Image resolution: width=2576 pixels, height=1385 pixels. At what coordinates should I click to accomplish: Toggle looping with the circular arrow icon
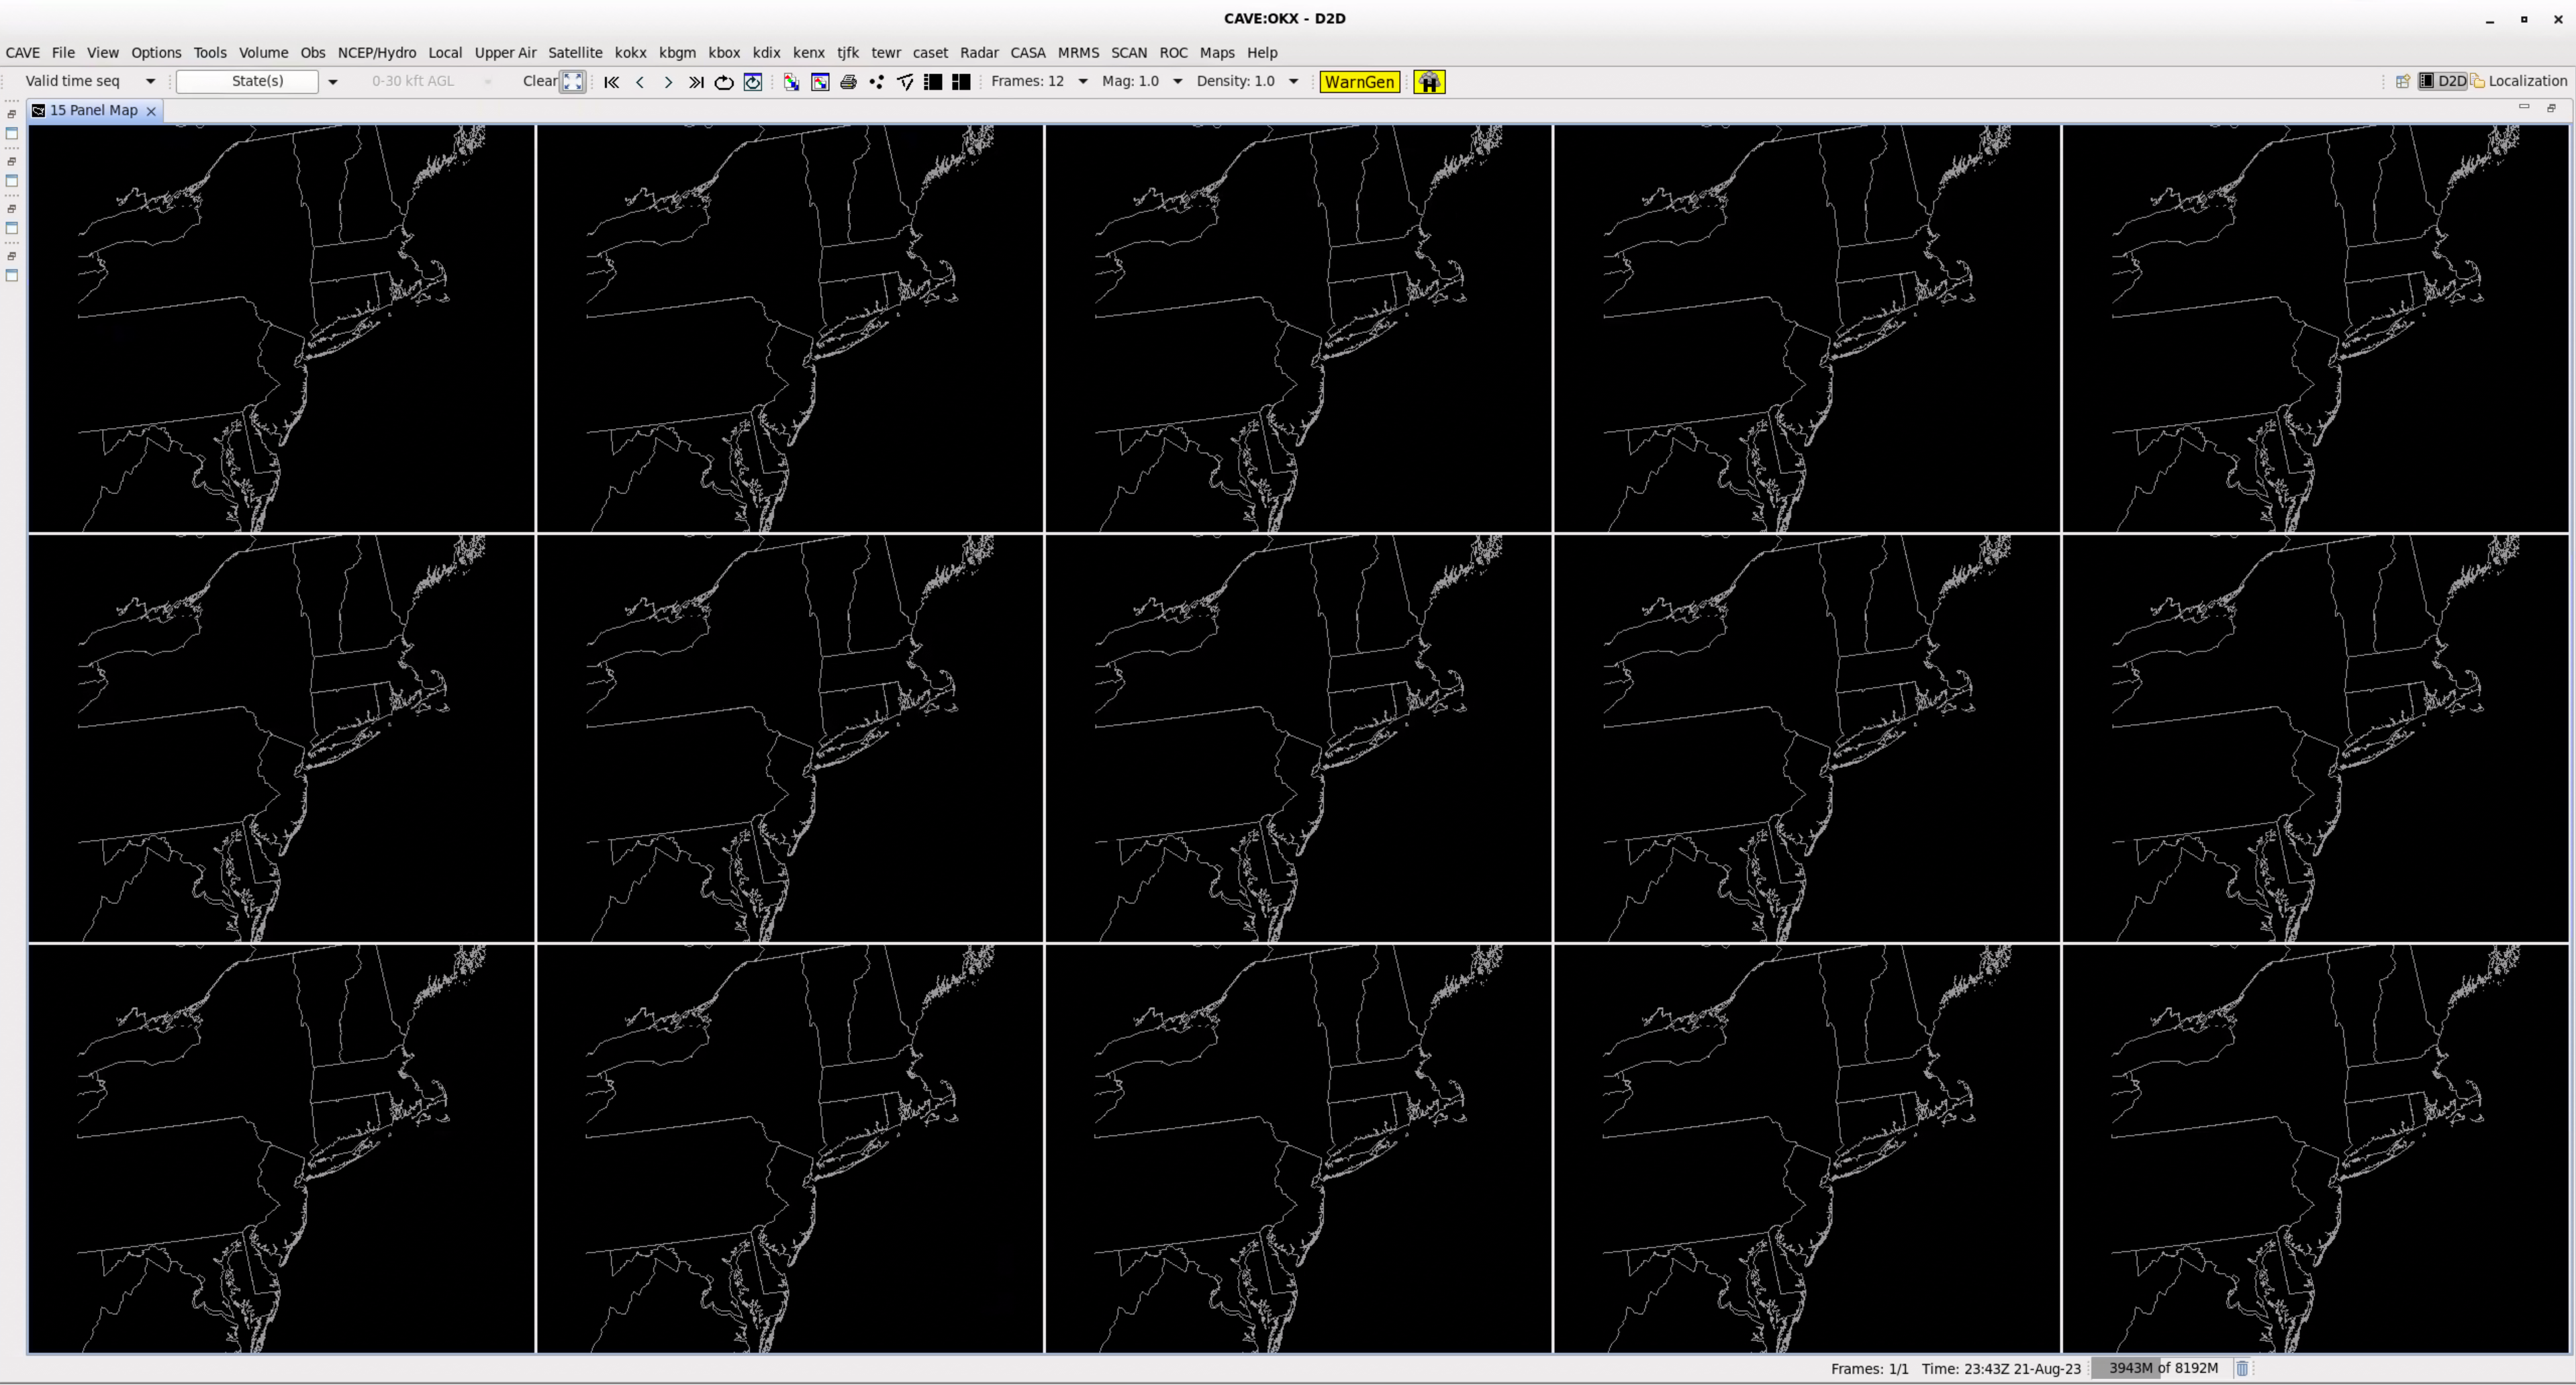(x=724, y=82)
